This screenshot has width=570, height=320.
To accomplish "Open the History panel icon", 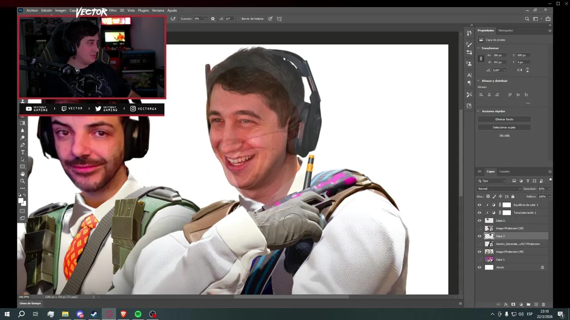I will pyautogui.click(x=469, y=33).
